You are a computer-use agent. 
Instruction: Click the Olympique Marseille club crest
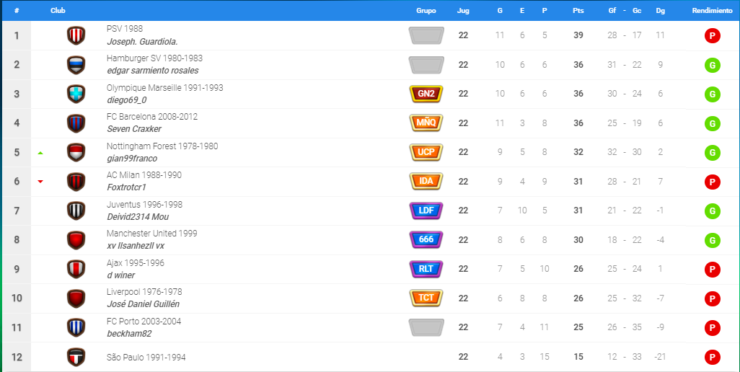coord(76,94)
